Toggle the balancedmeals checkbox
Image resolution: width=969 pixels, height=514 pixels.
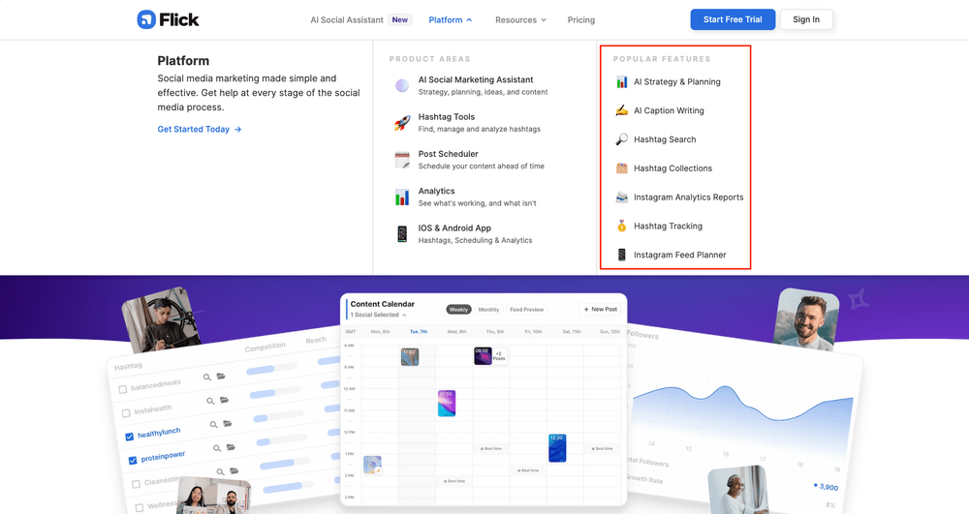(122, 389)
